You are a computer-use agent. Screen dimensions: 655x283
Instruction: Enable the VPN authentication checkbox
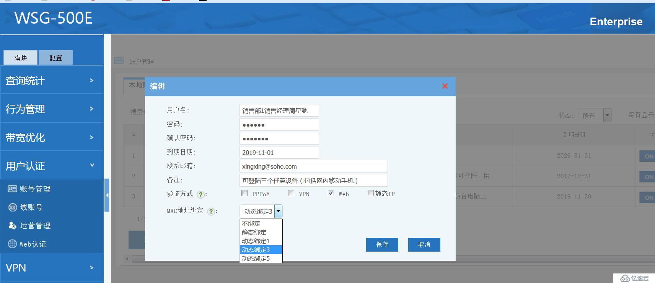point(291,193)
